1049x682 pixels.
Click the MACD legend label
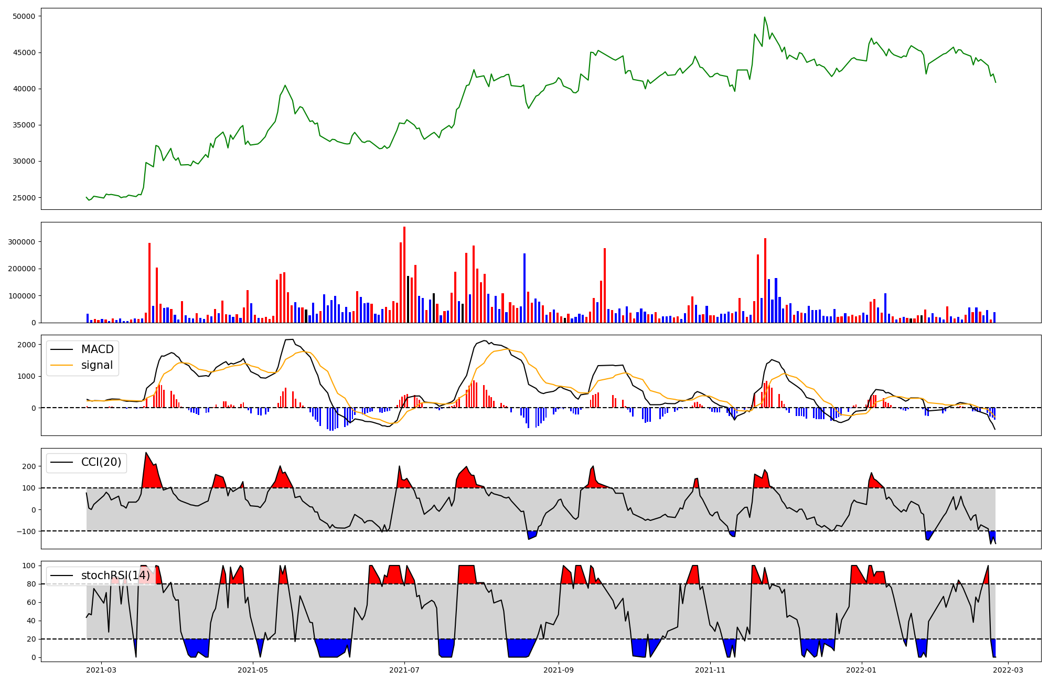pyautogui.click(x=97, y=349)
